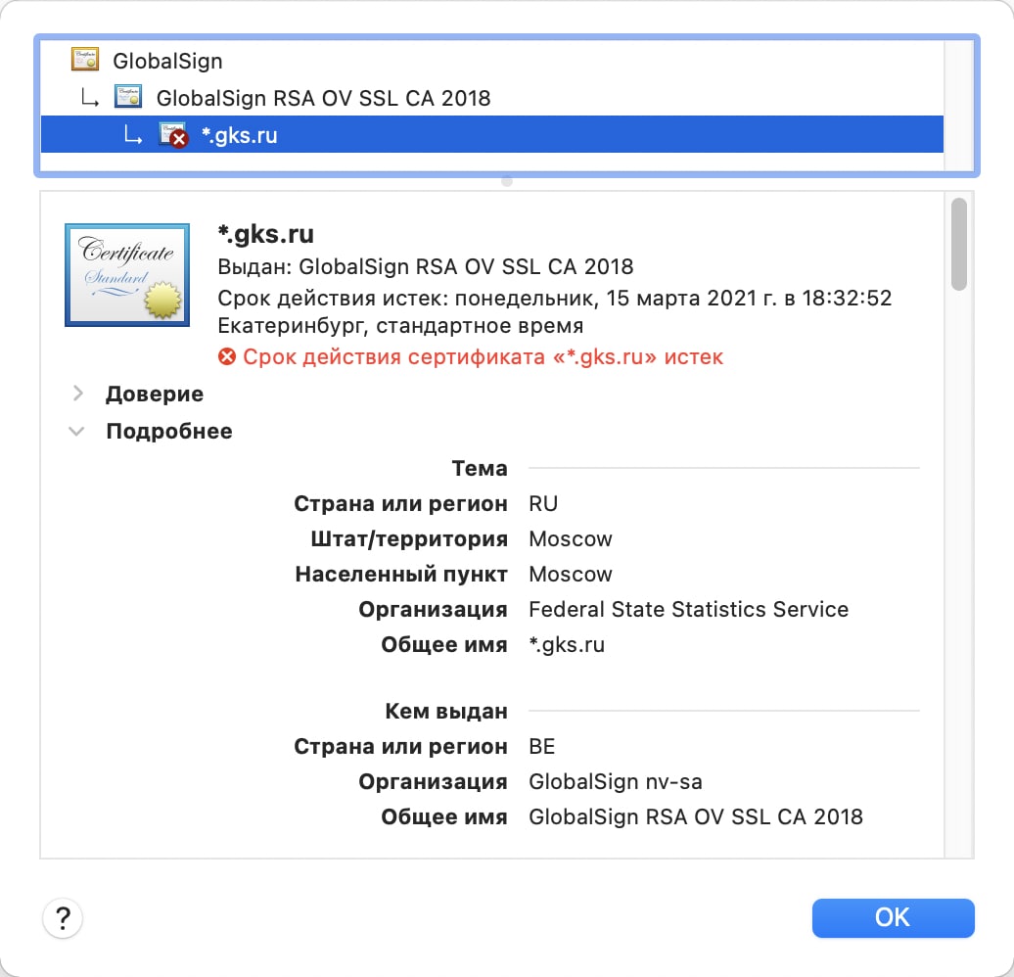1014x977 pixels.
Task: Click the red Срок действия сертификата истек warning
Action: (483, 357)
